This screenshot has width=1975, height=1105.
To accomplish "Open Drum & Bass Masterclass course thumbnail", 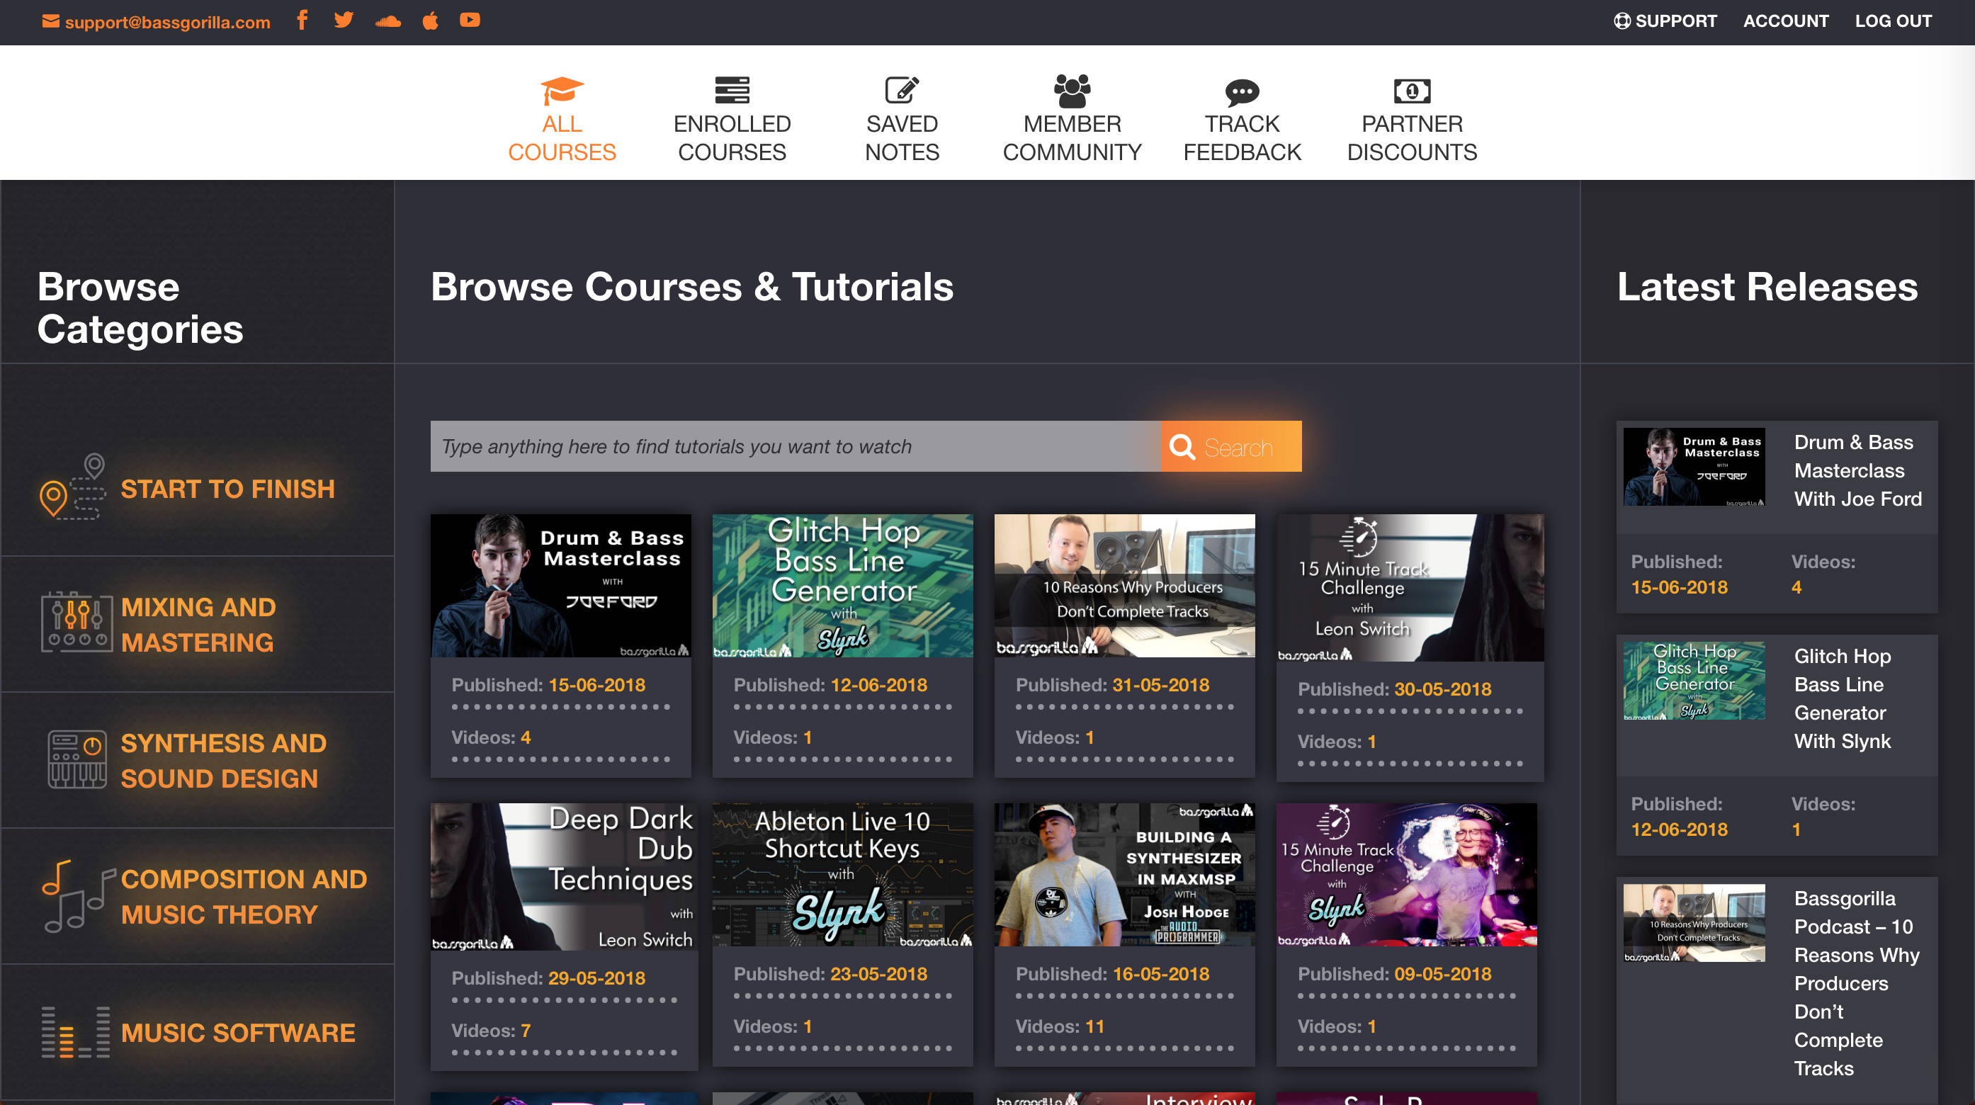I will [560, 586].
